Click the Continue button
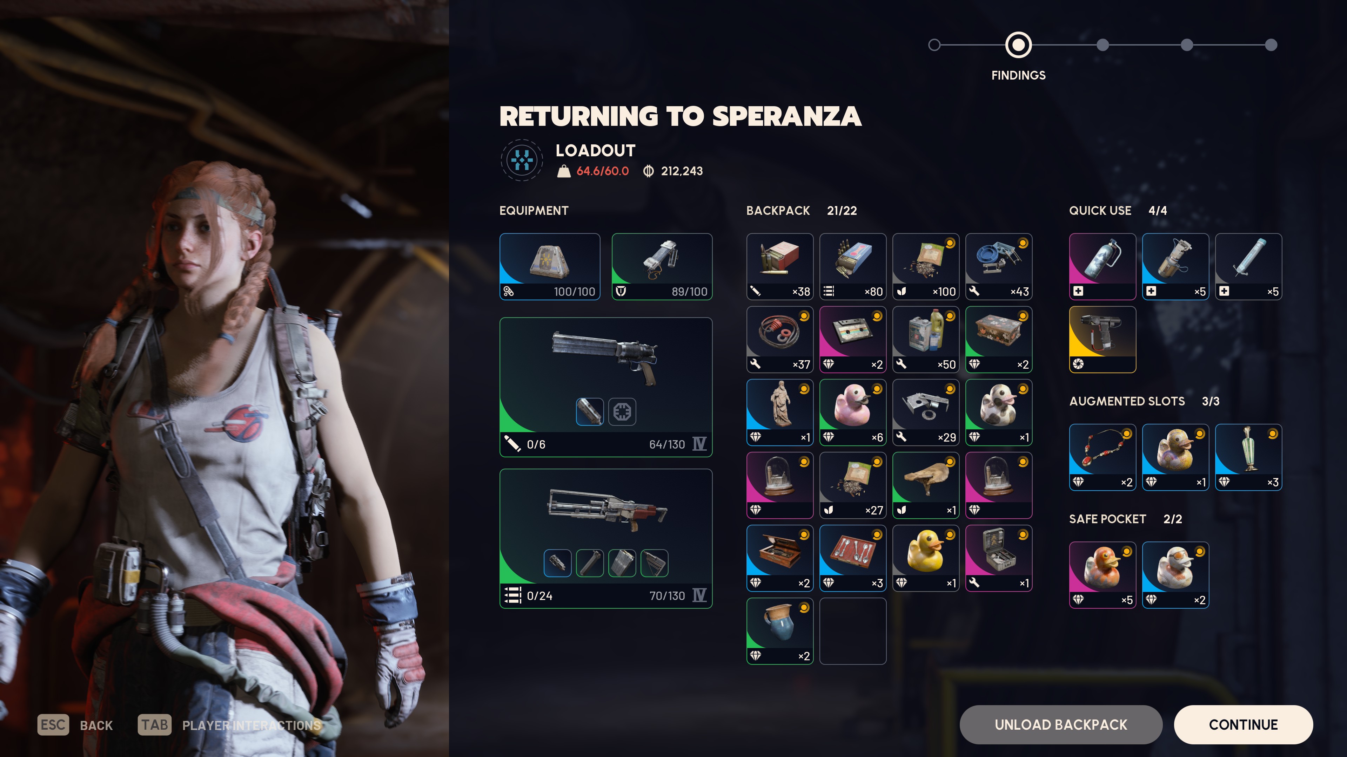The width and height of the screenshot is (1347, 757). (x=1243, y=725)
